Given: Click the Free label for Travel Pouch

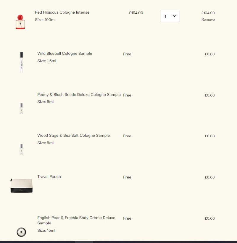Looking at the screenshot, I should click(127, 177).
